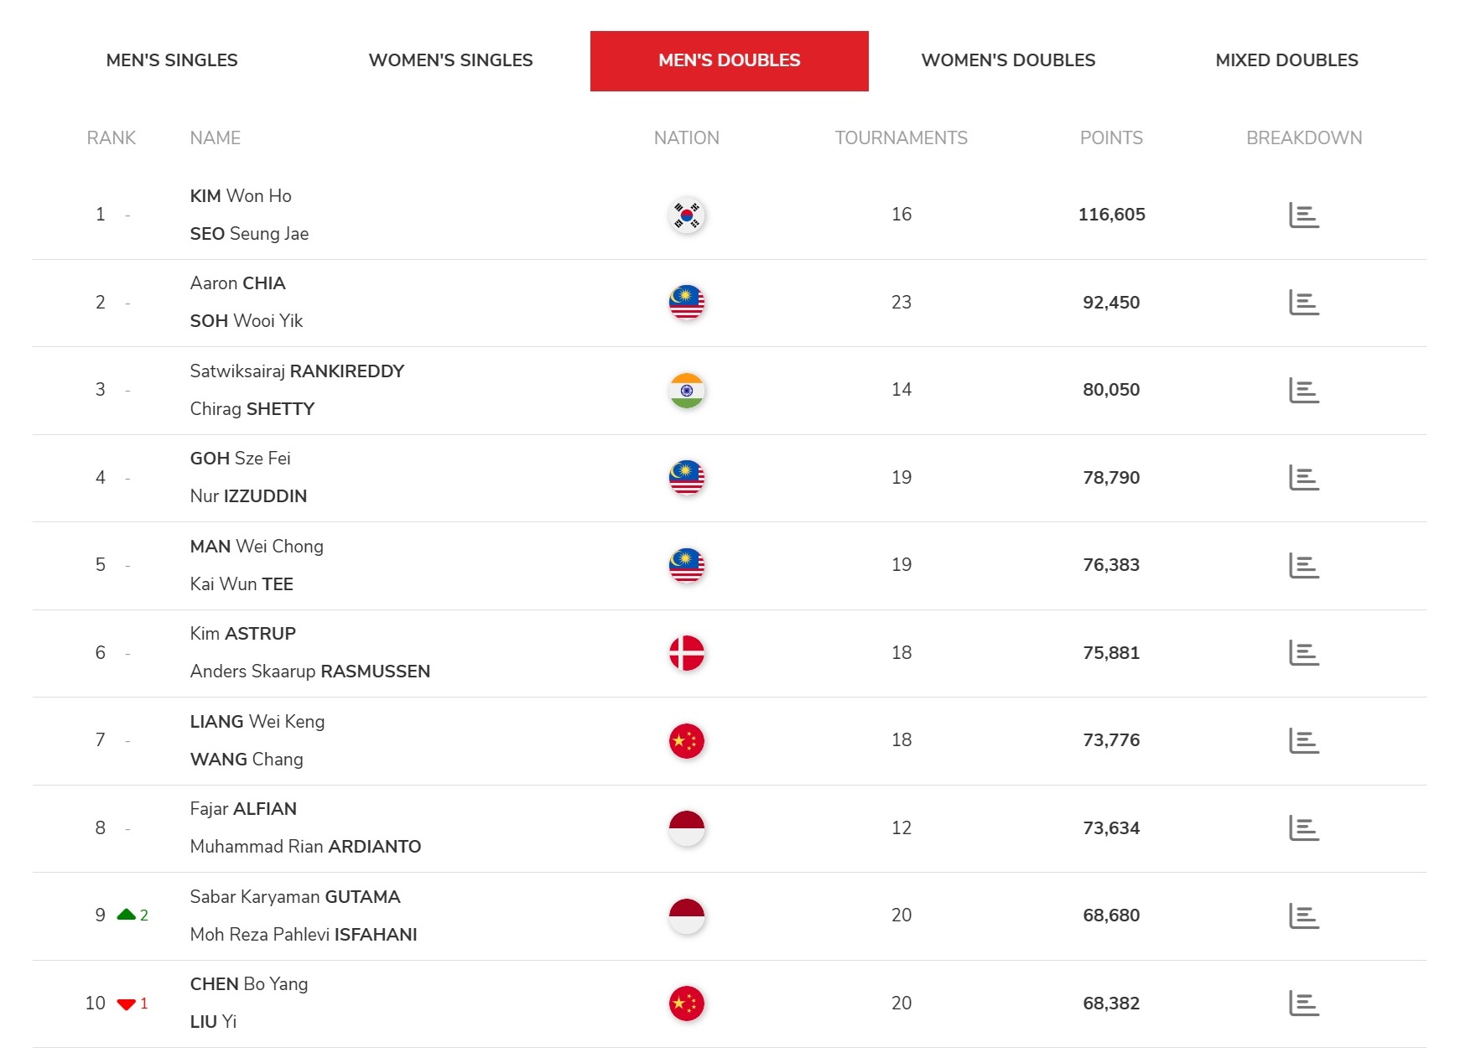Open breakdown icon for Aaron Chia pair
Screen dimensions: 1460x1058
[x=1303, y=303]
